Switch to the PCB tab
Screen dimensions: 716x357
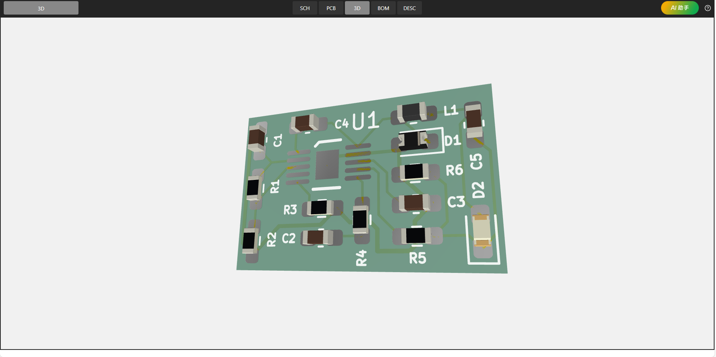click(x=331, y=8)
